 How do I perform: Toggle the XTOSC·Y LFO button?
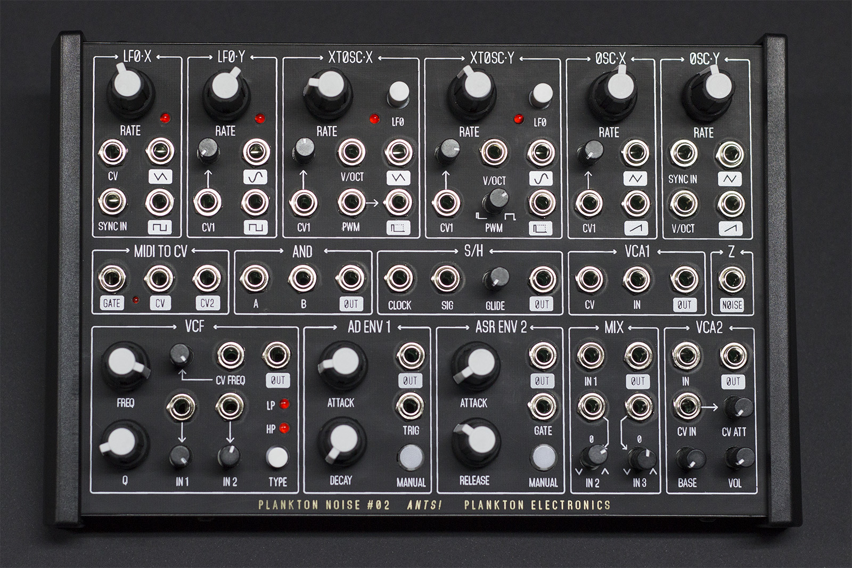(x=541, y=96)
